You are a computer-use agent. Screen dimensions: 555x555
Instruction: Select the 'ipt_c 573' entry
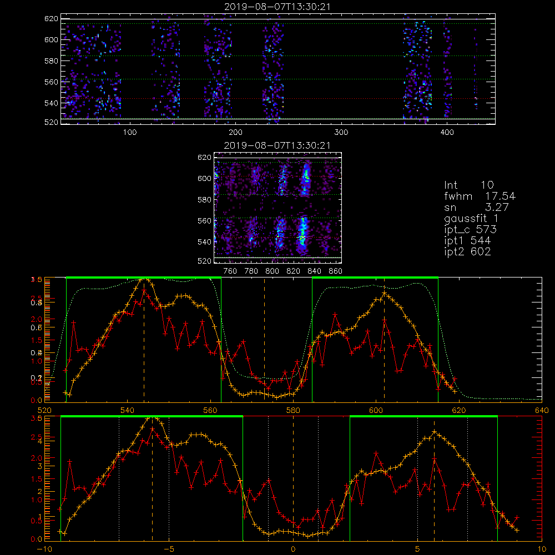tap(471, 229)
